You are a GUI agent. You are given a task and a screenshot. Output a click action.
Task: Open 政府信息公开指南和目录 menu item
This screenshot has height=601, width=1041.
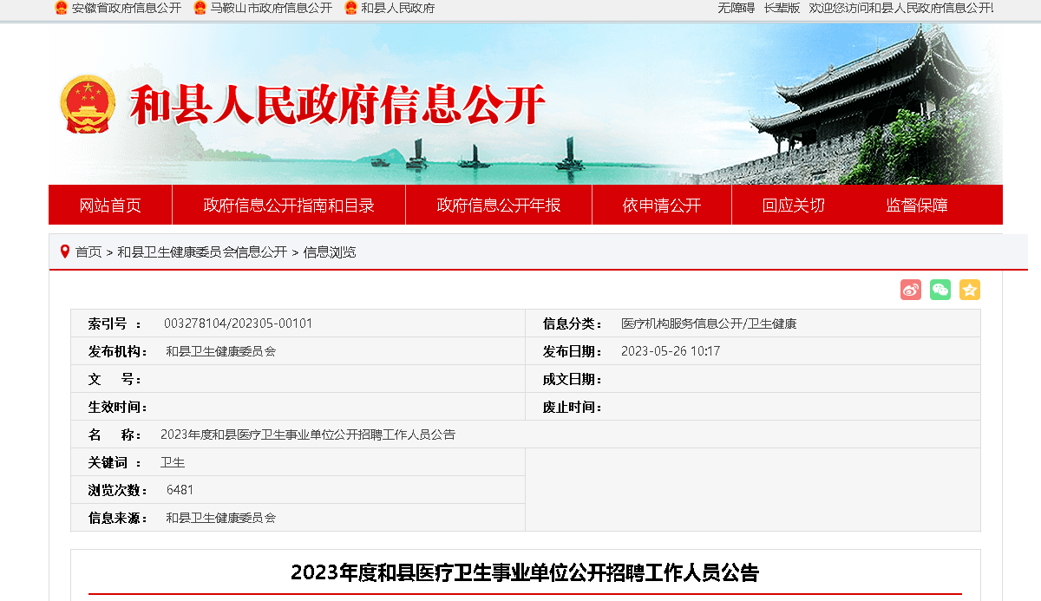coord(289,206)
